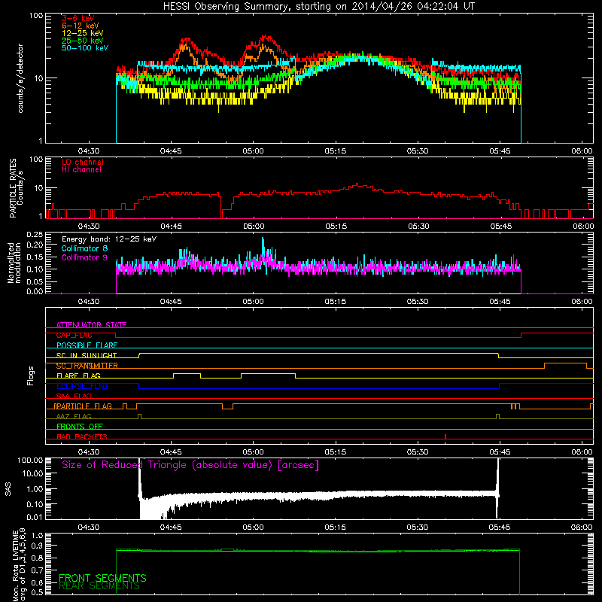Click the BAD_PACKETS flag label
The width and height of the screenshot is (602, 602).
[x=82, y=436]
